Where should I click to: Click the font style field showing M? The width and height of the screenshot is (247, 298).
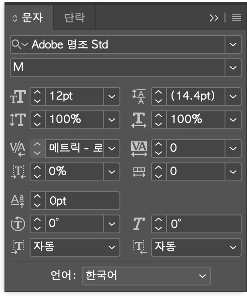coord(118,68)
